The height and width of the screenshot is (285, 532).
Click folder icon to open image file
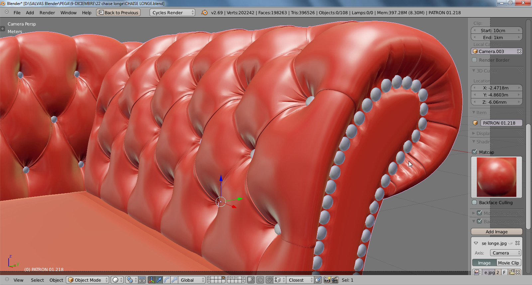pos(511,272)
